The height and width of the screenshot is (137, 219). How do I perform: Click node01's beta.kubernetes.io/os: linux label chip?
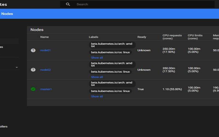110,52
